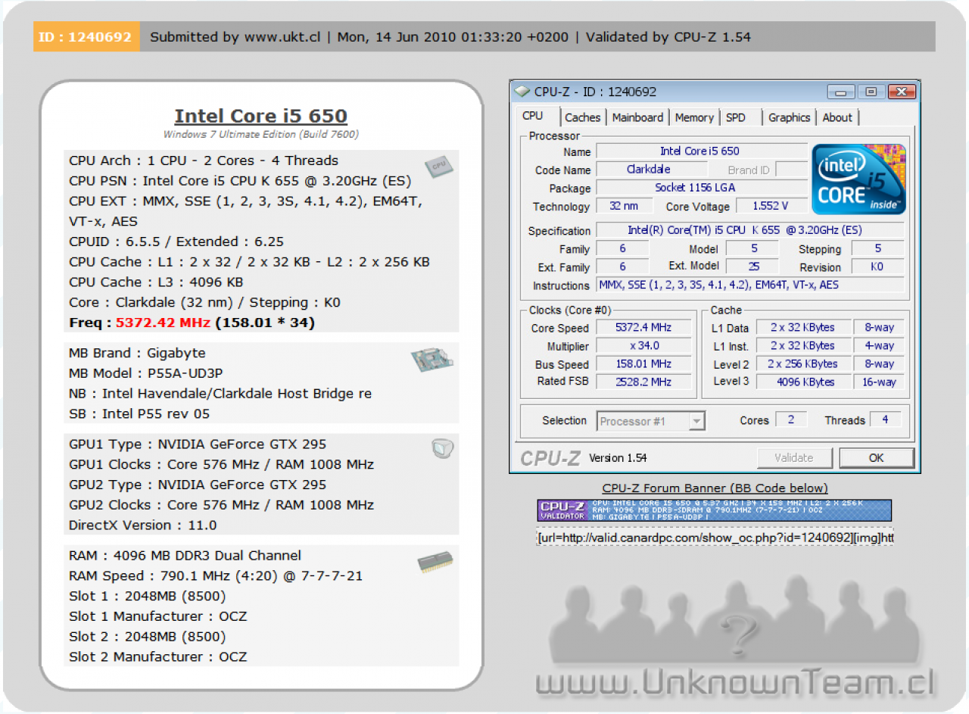Viewport: 969px width, 714px height.
Task: Click the CPU Cache L3 : 4096 KB line
Action: [156, 282]
